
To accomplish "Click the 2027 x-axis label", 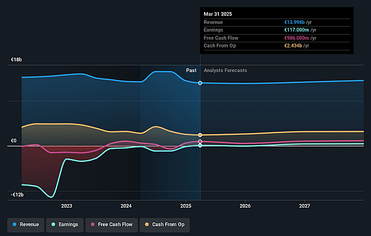I will tap(304, 206).
